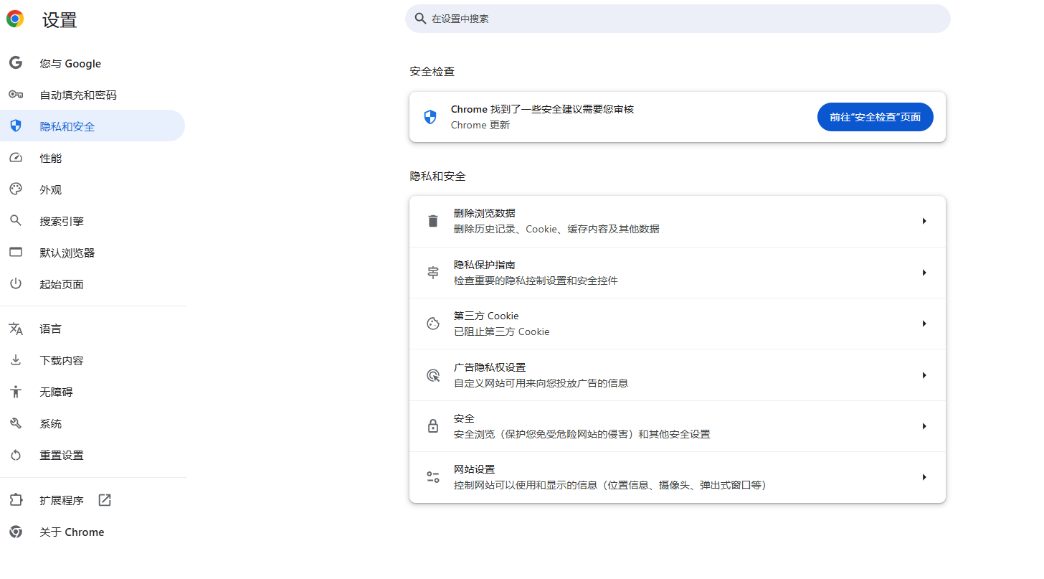Click the download icon for 下载内容
Viewport: 1044px width, 579px height.
(16, 360)
